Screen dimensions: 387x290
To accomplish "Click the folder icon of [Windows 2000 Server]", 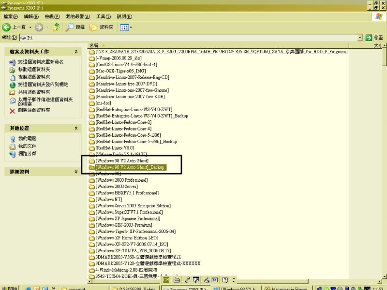I will [92, 187].
